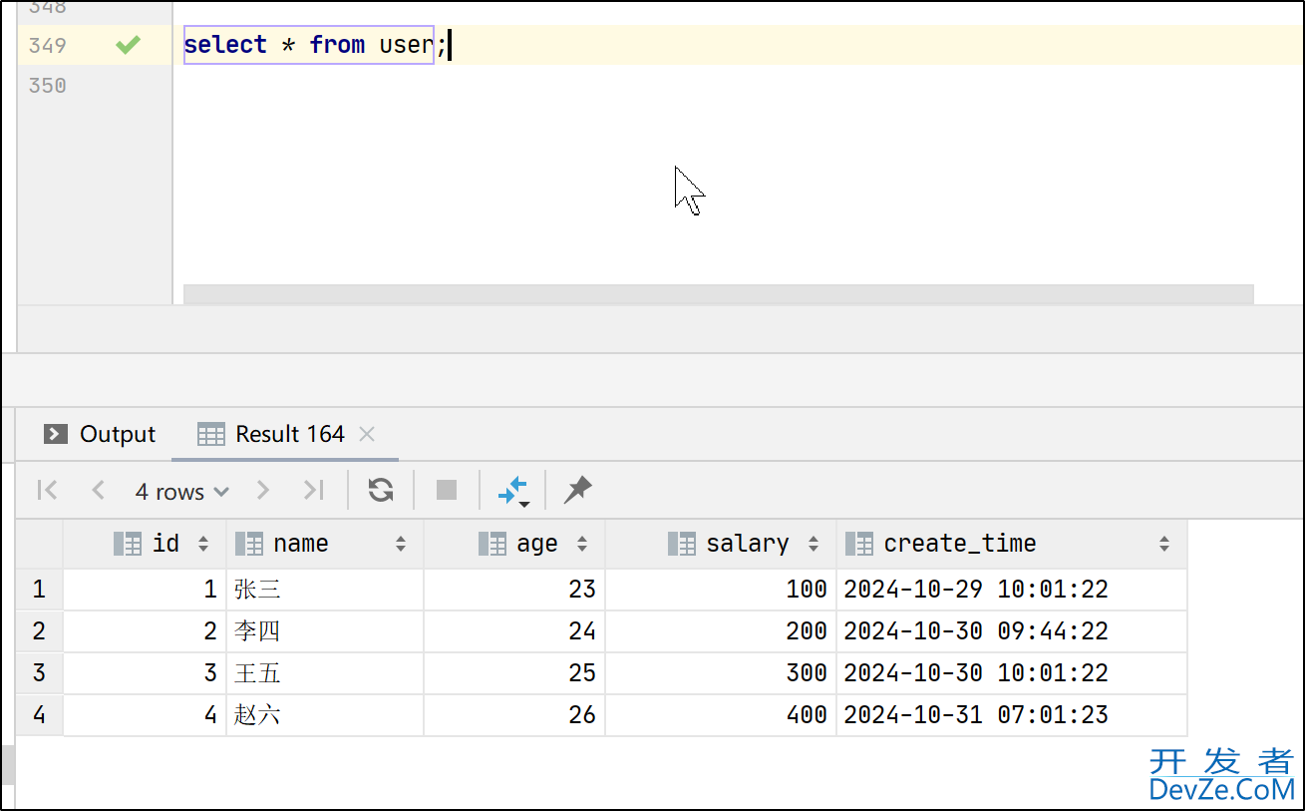Click the salary cell '300'
This screenshot has width=1305, height=811.
(721, 673)
